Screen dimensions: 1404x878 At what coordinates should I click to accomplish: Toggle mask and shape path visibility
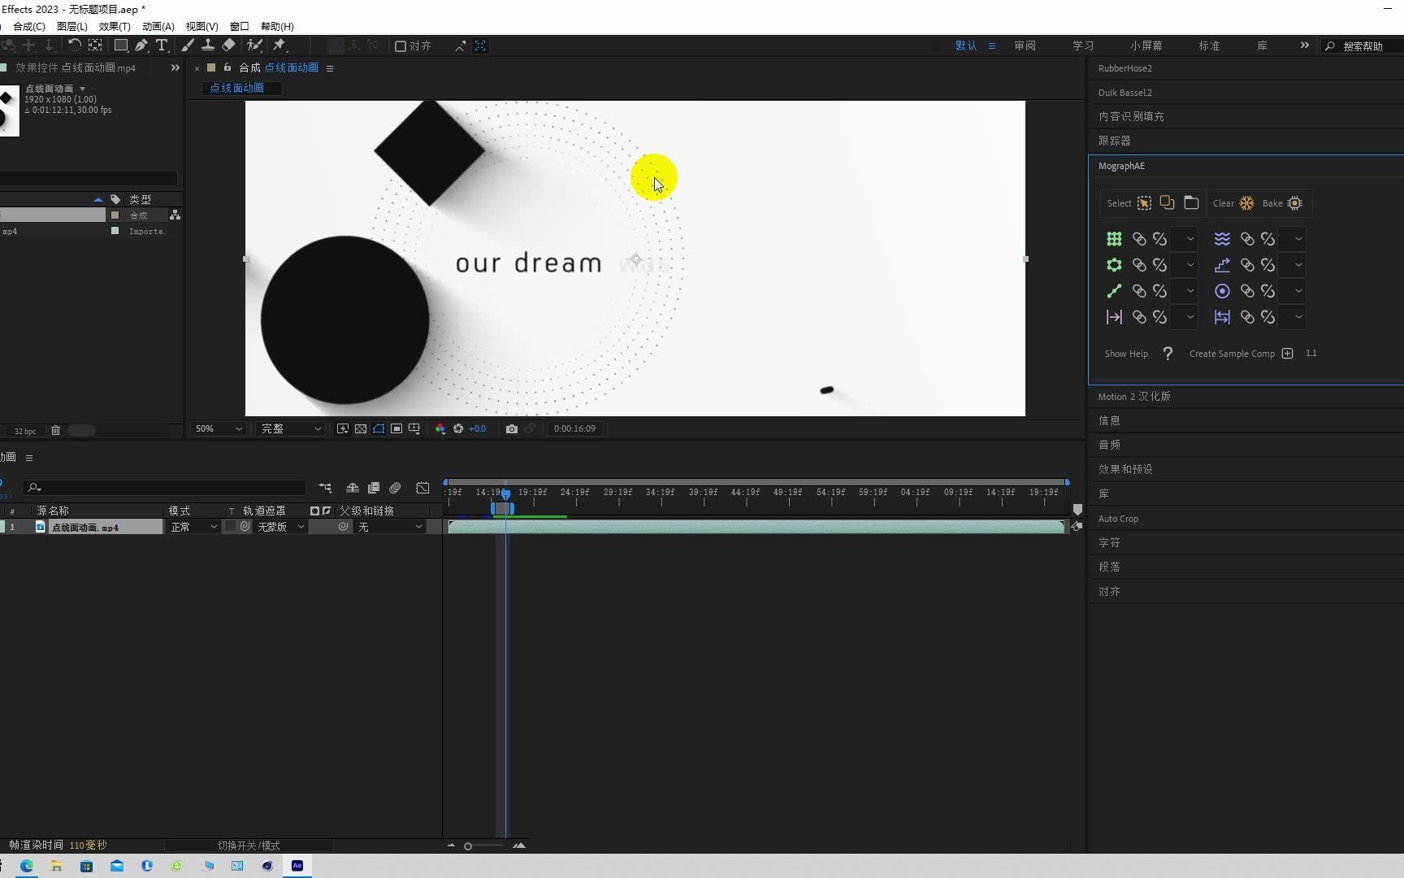click(379, 429)
